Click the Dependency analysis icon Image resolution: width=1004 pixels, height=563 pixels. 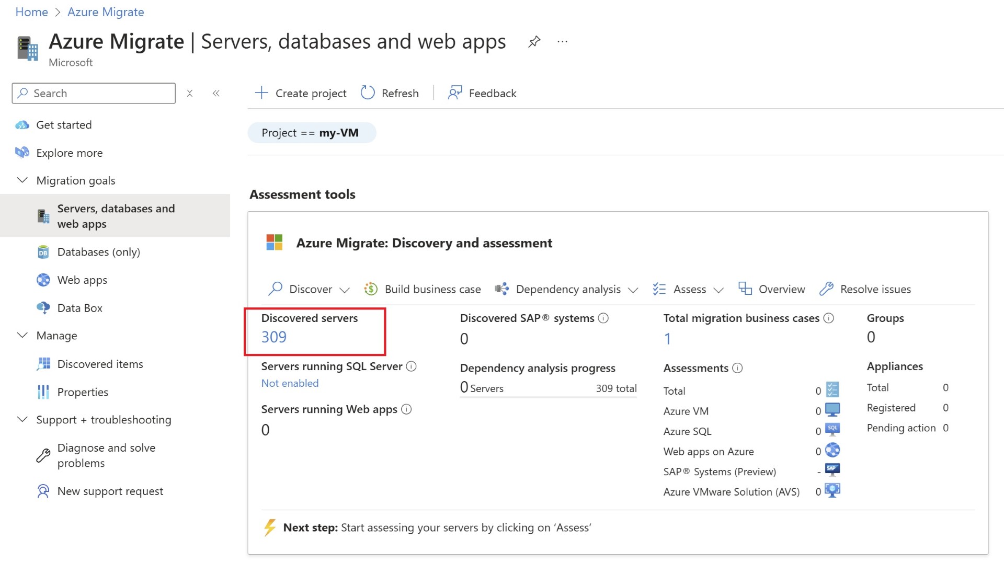coord(502,289)
